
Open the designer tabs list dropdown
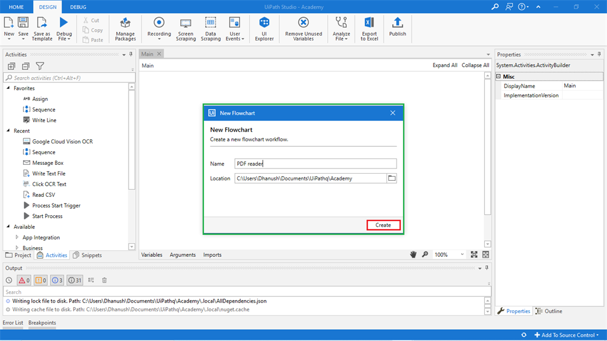point(488,54)
